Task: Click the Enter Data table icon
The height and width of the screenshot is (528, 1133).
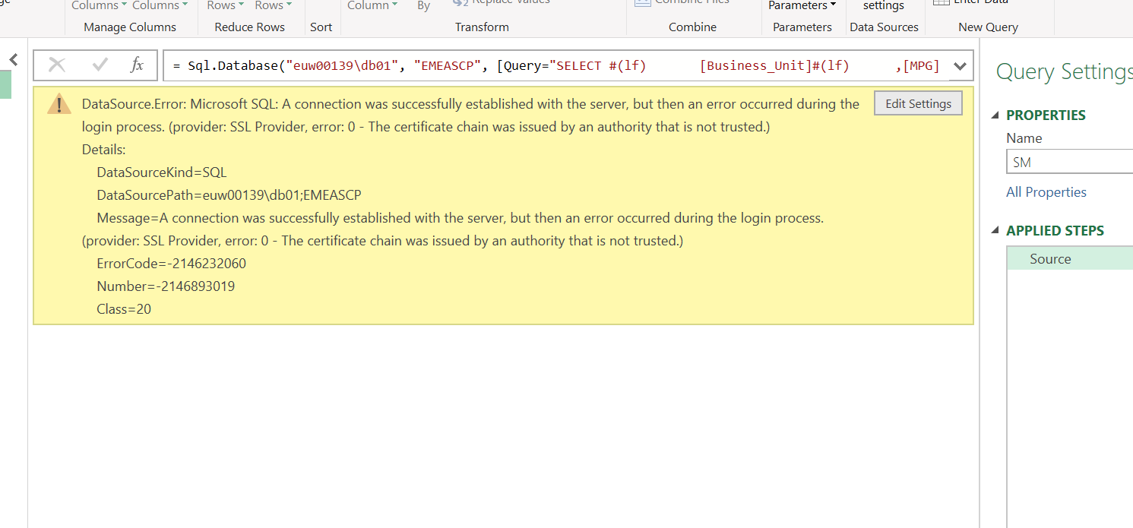Action: (x=941, y=2)
